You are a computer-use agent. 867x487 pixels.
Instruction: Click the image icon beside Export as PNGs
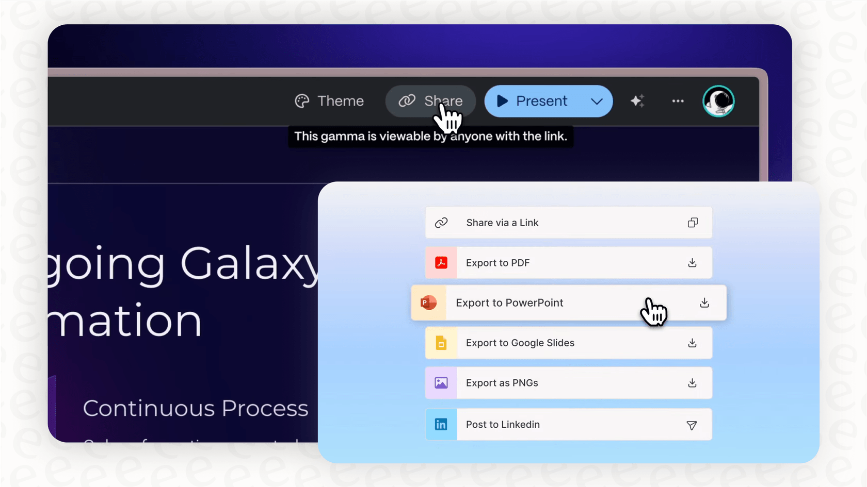click(441, 383)
